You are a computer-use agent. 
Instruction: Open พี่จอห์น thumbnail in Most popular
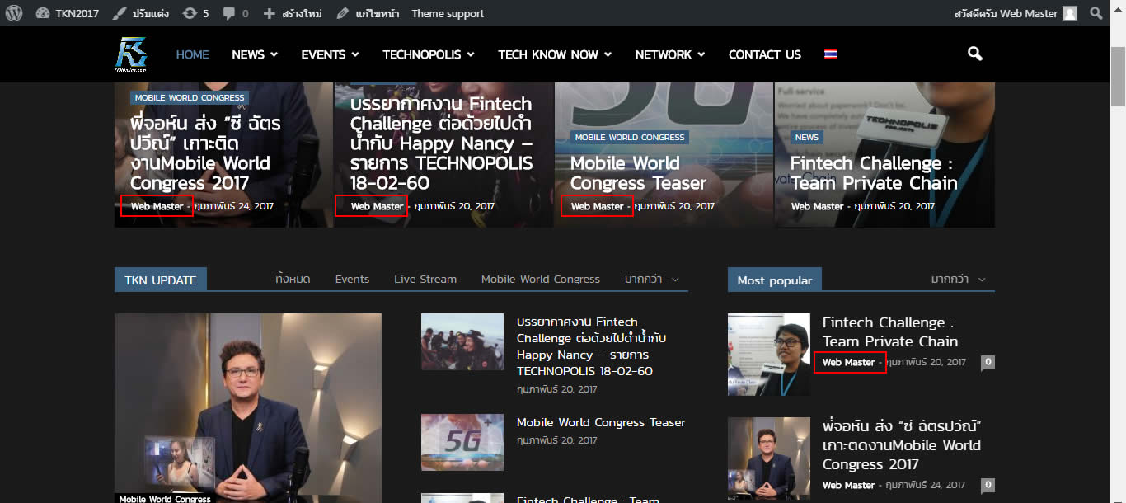[x=769, y=458]
